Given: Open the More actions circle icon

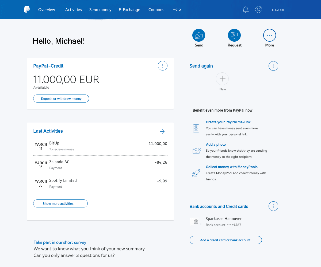Looking at the screenshot, I should click(x=270, y=35).
